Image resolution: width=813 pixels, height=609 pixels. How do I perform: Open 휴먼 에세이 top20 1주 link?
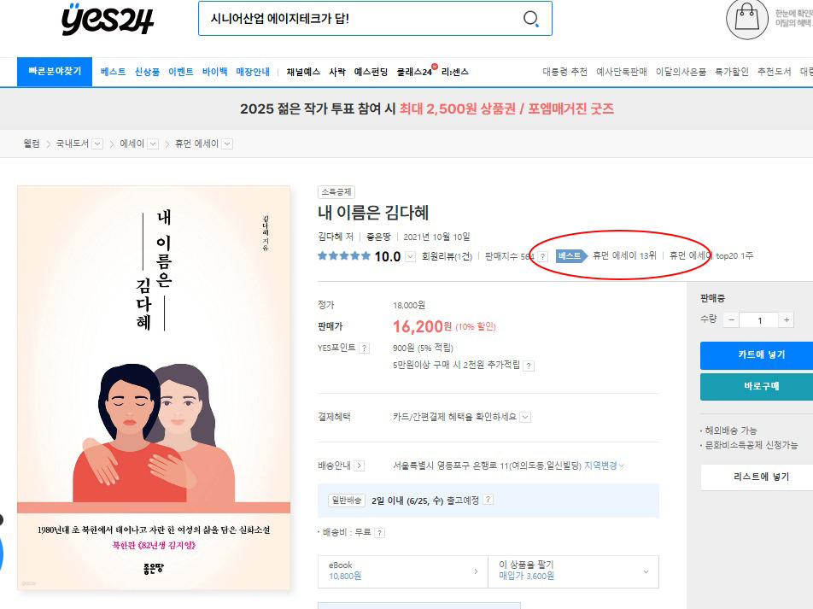pyautogui.click(x=711, y=255)
